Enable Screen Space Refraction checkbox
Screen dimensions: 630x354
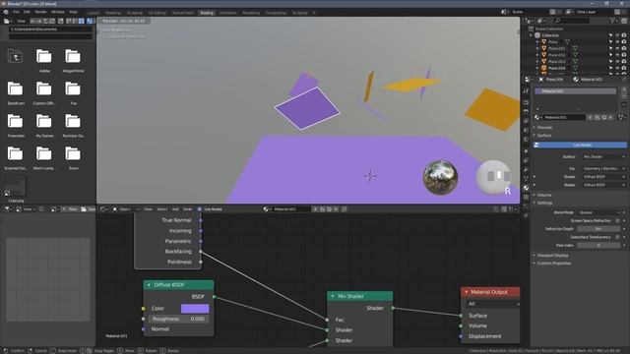click(617, 220)
